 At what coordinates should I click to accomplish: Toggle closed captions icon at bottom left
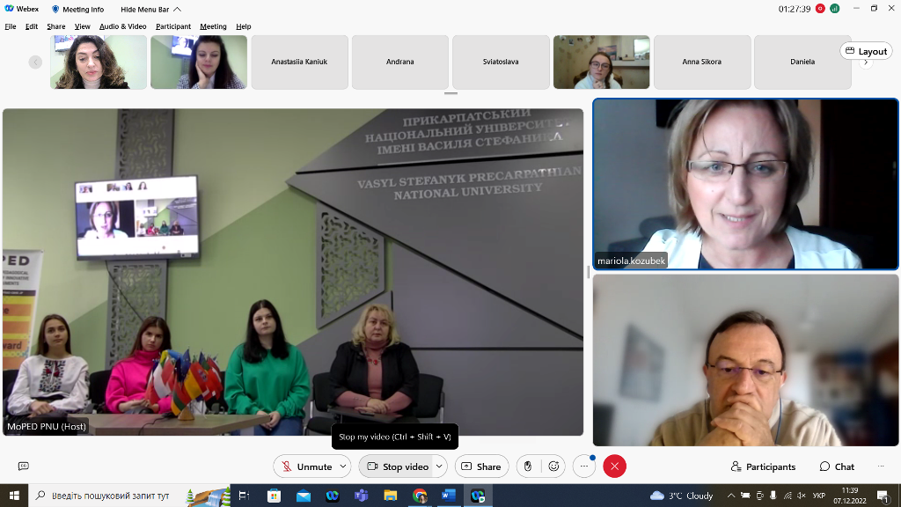click(24, 467)
